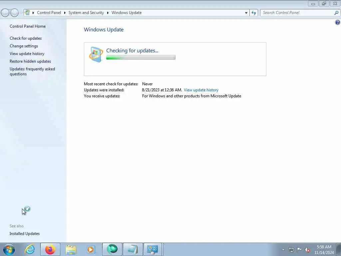341x256 pixels.
Task: Select the Windows Update breadcrumb
Action: click(x=127, y=13)
